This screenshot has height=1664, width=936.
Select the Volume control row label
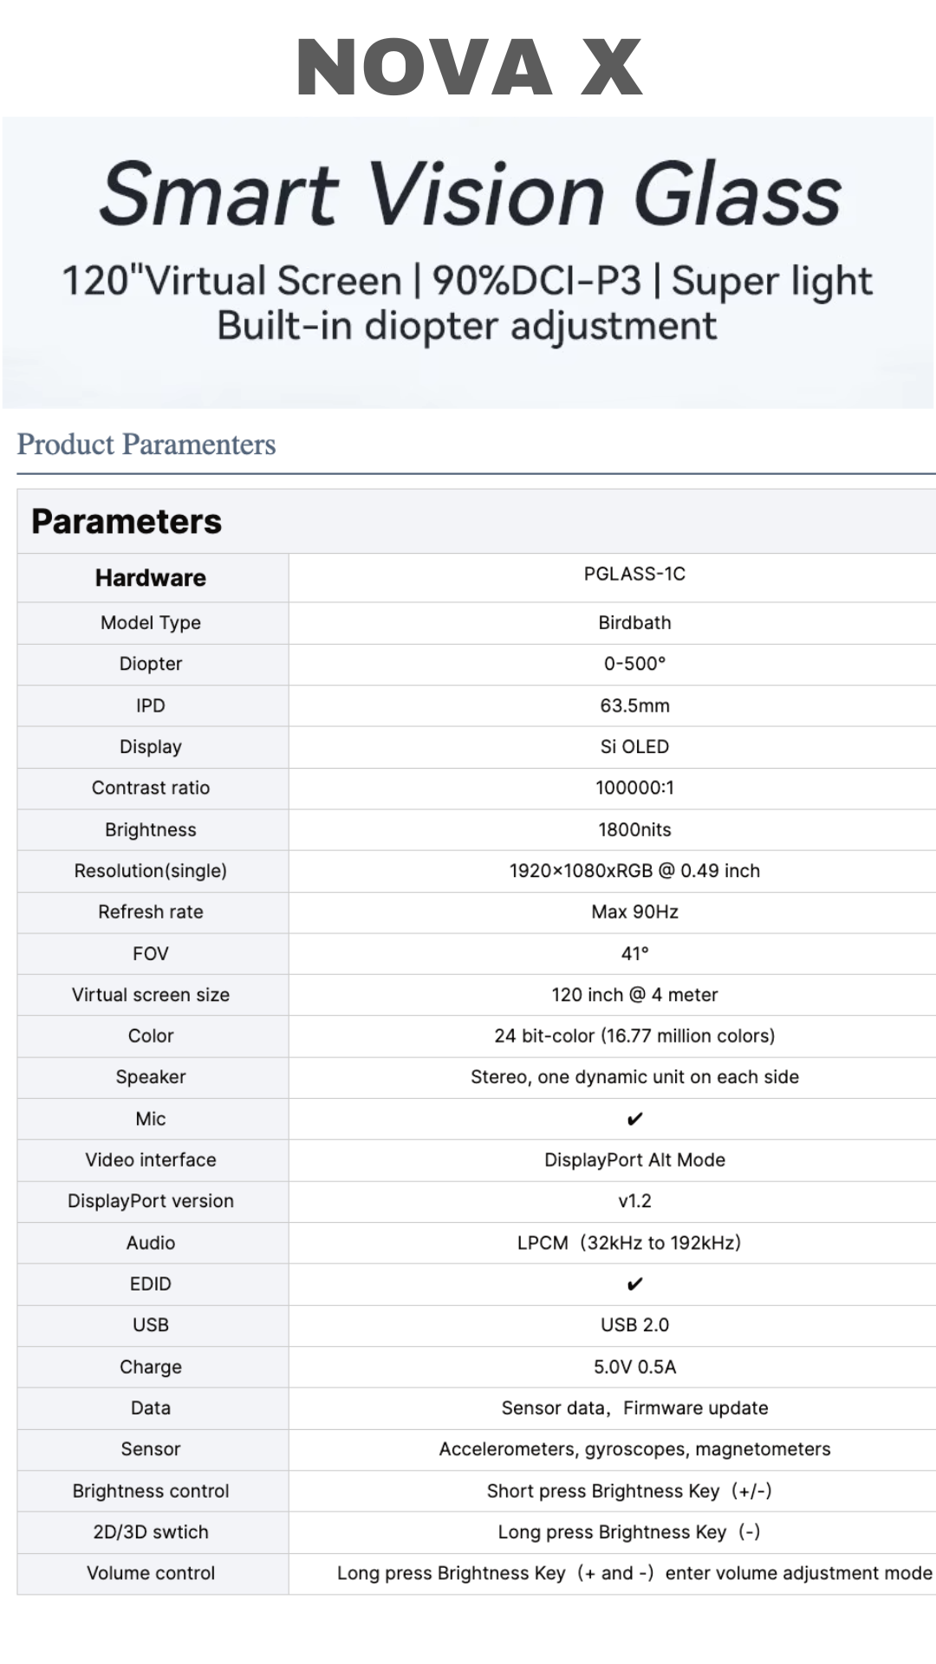(151, 1573)
